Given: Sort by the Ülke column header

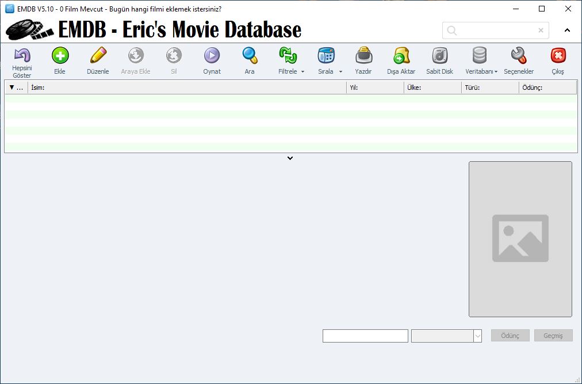Looking at the screenshot, I should [433, 88].
